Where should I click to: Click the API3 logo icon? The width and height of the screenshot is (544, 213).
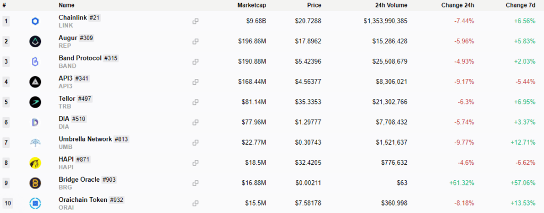click(35, 82)
